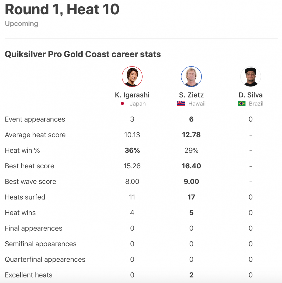Select the Quiksilver Pro Gold Coast career stats title
Image resolution: width=282 pixels, height=283 pixels.
click(x=83, y=54)
